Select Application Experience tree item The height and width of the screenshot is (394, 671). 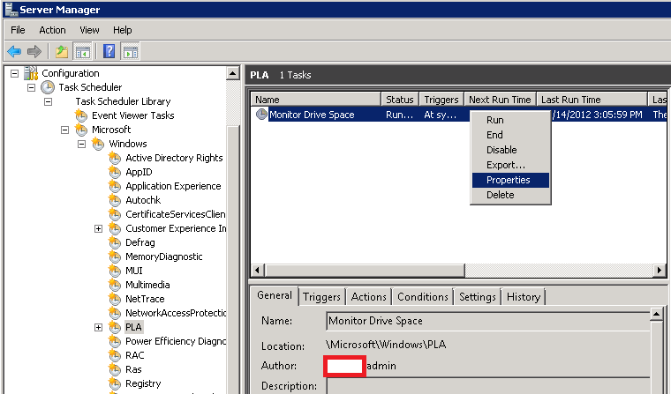coord(173,186)
